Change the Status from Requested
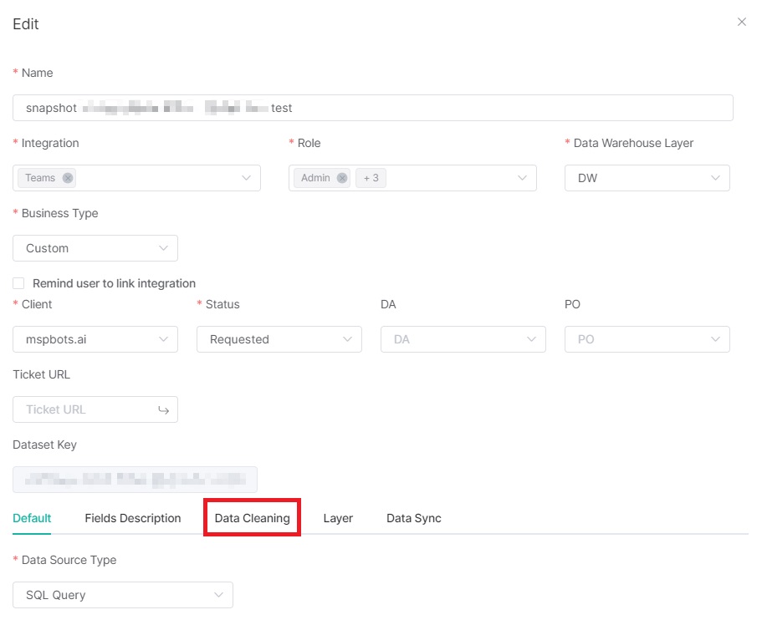This screenshot has height=620, width=762. click(279, 339)
